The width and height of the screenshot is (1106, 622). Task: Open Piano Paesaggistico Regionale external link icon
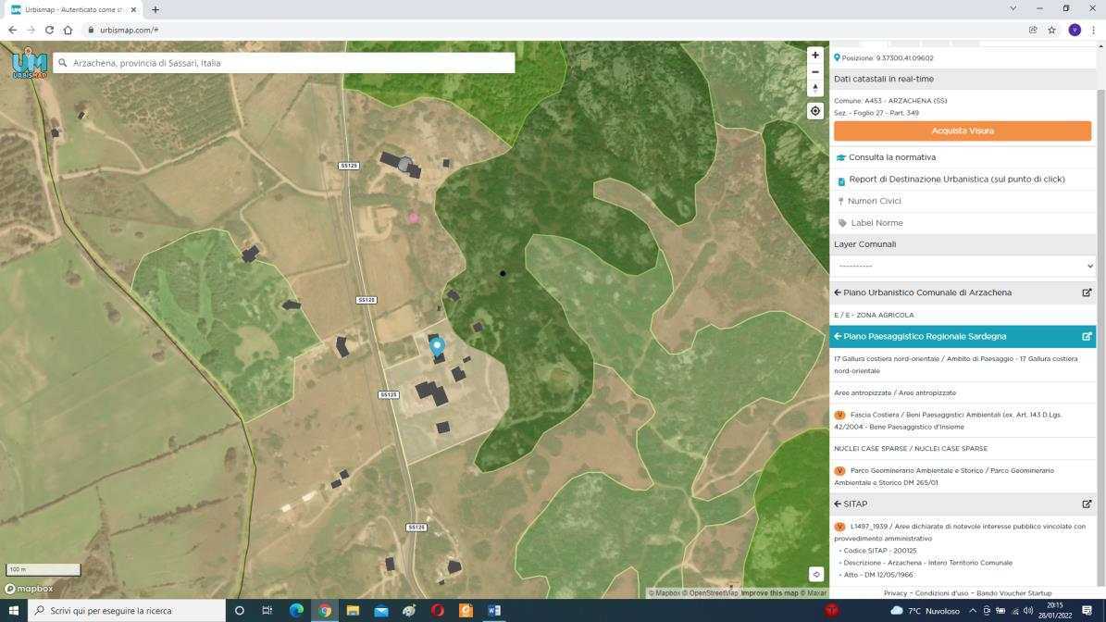[1087, 337]
